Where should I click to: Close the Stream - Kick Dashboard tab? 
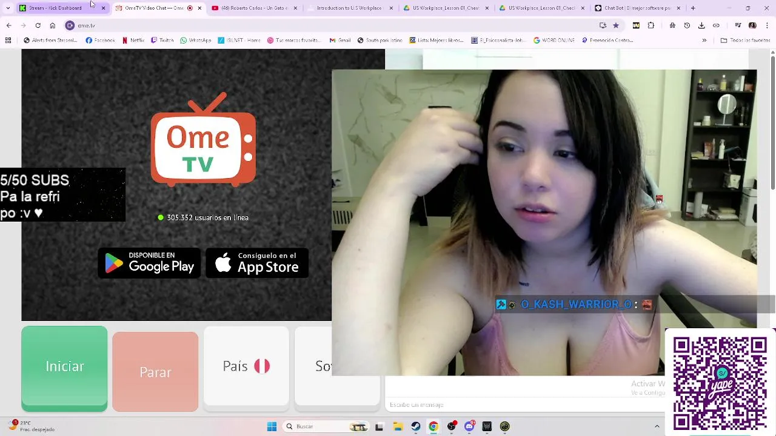103,8
